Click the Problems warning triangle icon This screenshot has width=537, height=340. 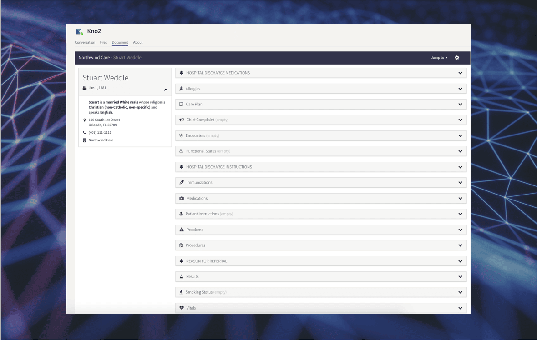point(181,230)
